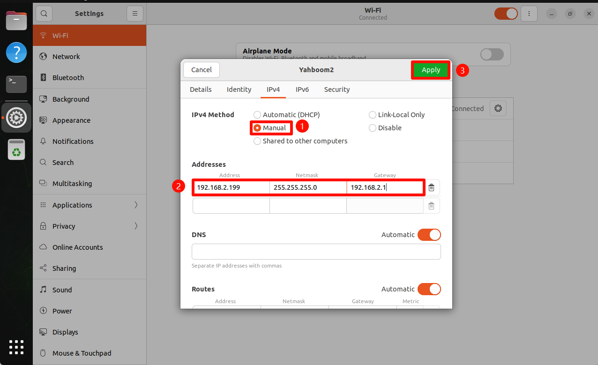This screenshot has height=365, width=598.
Task: Toggle Airplane Mode switch
Action: coord(492,54)
